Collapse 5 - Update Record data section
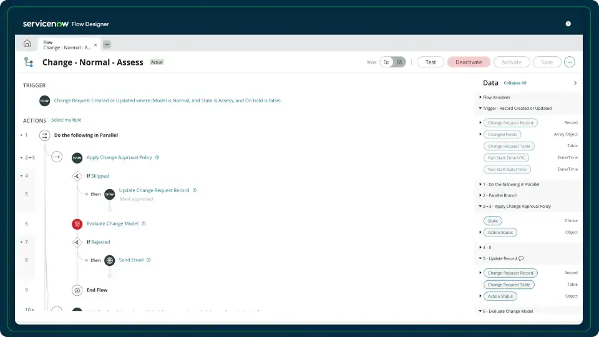Viewport: 599px width, 337px height. tap(480, 258)
